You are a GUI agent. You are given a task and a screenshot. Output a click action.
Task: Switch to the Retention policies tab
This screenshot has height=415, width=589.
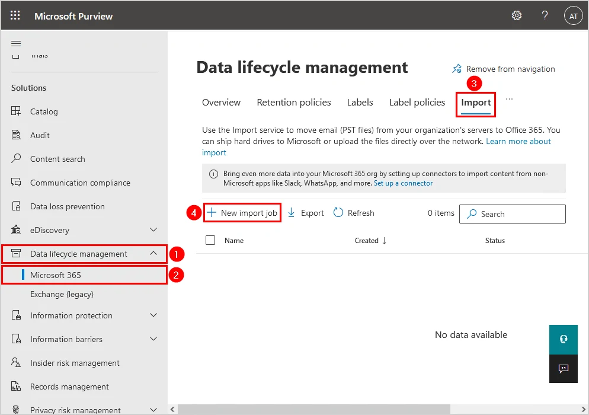[x=293, y=102]
